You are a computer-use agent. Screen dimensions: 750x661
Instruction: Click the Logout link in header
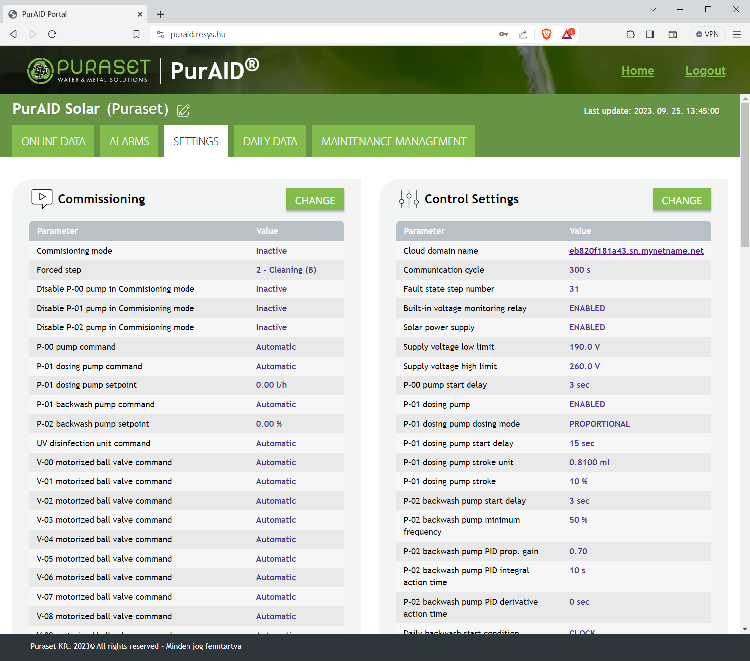coord(705,71)
